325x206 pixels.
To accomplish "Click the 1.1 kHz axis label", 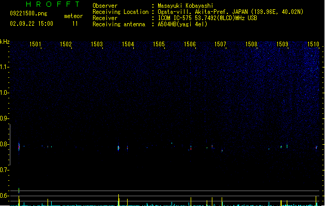I will 4,67.
